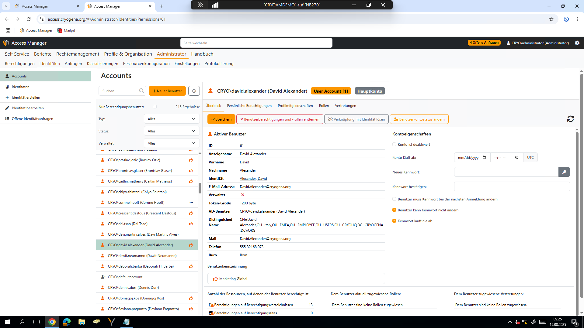The height and width of the screenshot is (328, 584).
Task: Click the refresh icon in the account detail panel
Action: coord(571,119)
